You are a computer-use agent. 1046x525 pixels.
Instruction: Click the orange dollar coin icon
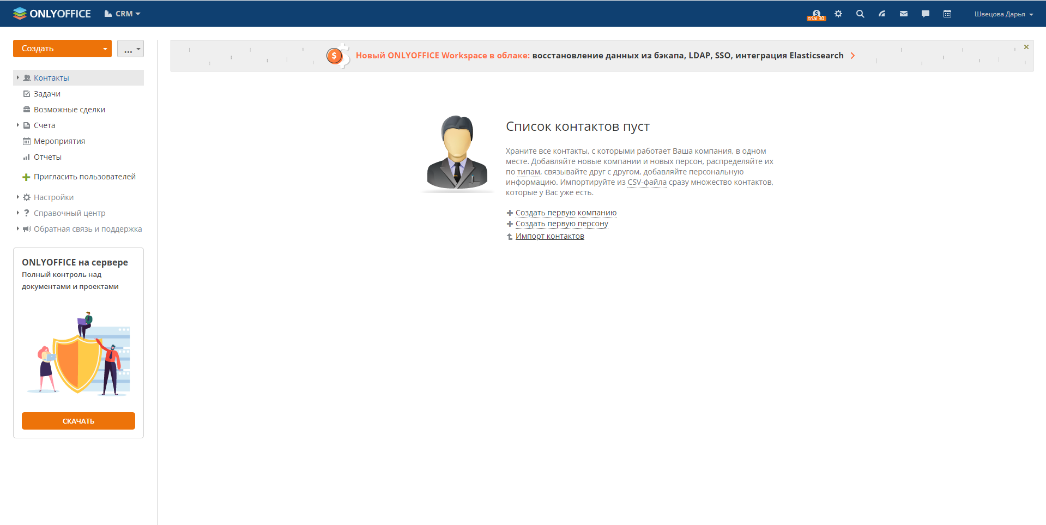coord(335,56)
